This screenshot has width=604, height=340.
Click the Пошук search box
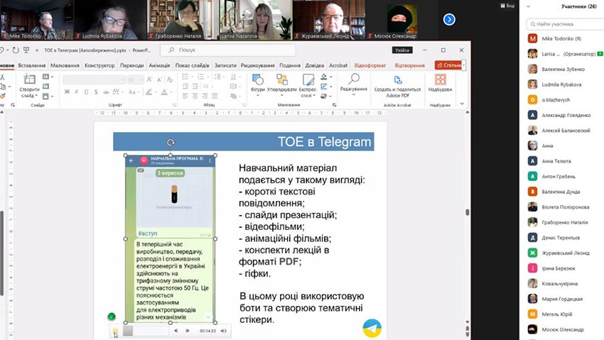click(228, 50)
